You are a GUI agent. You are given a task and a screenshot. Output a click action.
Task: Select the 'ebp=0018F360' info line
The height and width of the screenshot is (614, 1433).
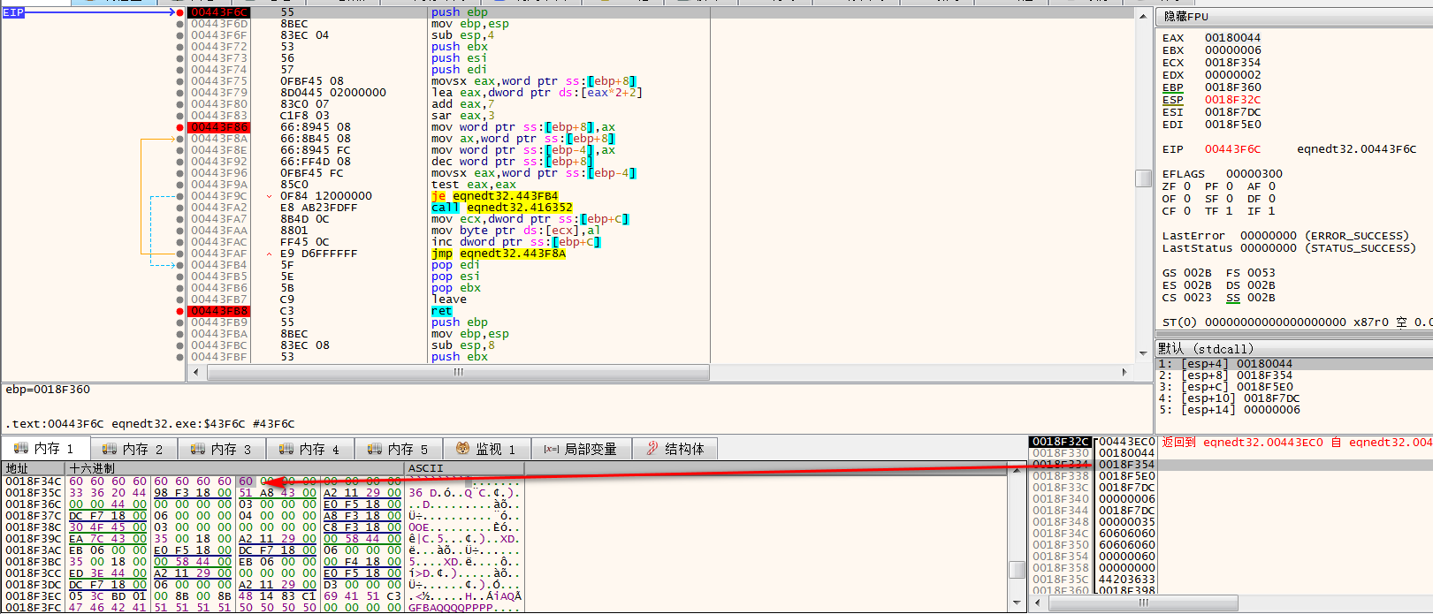[48, 390]
